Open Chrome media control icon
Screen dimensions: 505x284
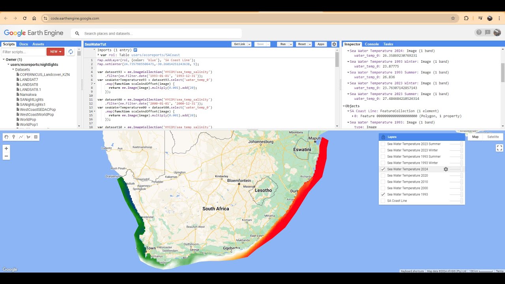480,18
